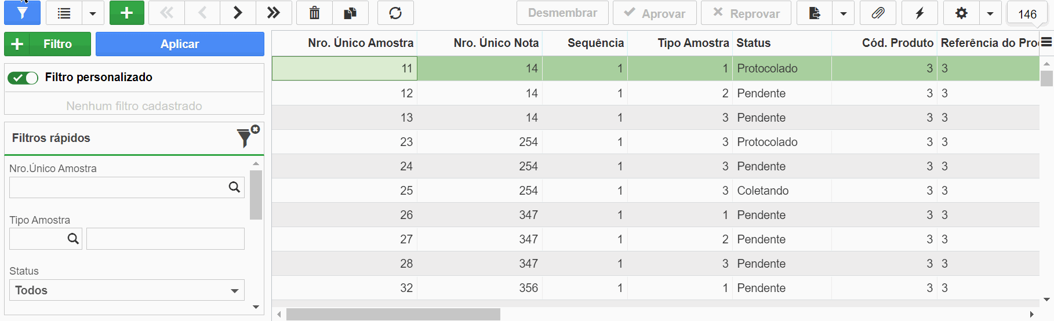Clear quick filters with funnel icon
Image resolution: width=1054 pixels, height=321 pixels.
(247, 137)
